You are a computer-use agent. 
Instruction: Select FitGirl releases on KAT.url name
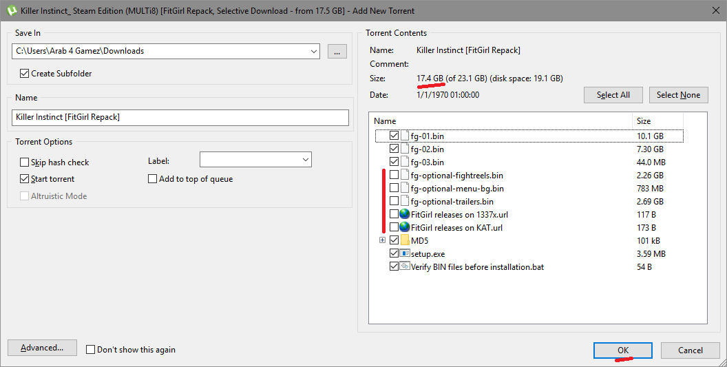pos(456,227)
